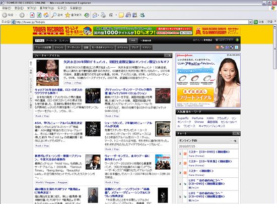Open the 矢沢永吉30年間 headline link
The height and width of the screenshot is (204, 277).
[x=116, y=62]
